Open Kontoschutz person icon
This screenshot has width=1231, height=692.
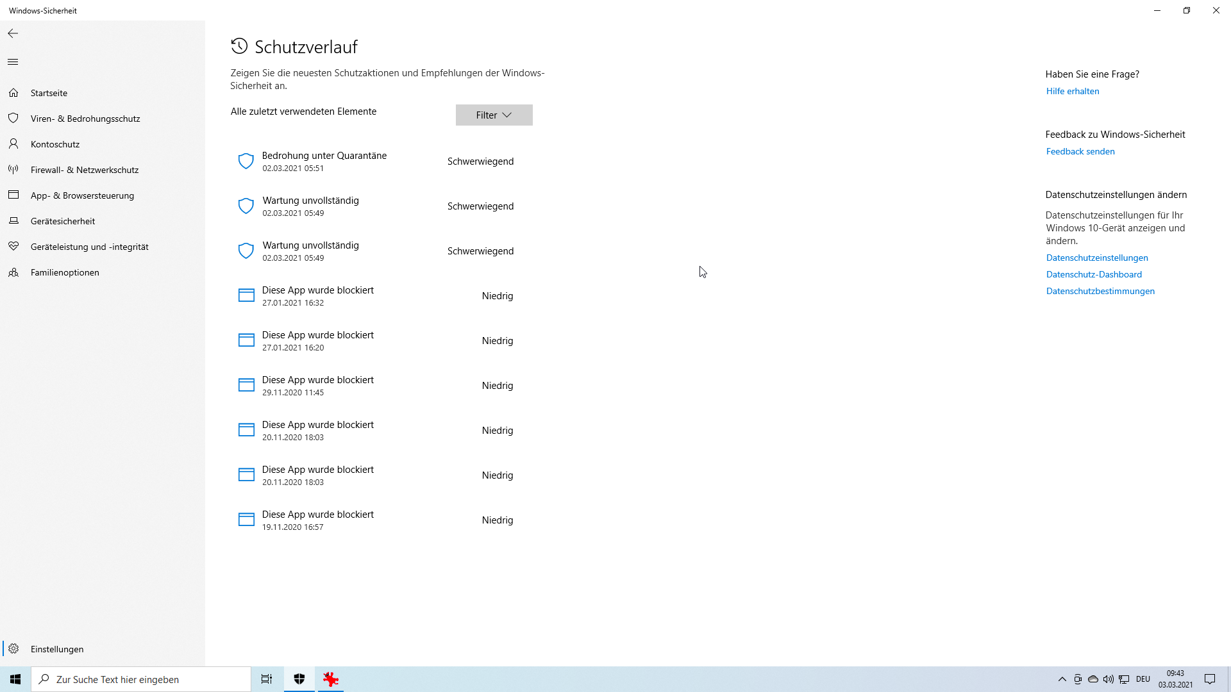coord(13,144)
